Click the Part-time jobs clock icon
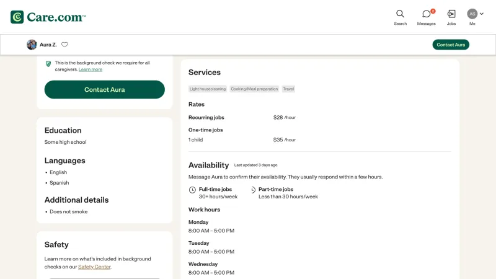The width and height of the screenshot is (496, 279). point(253,190)
